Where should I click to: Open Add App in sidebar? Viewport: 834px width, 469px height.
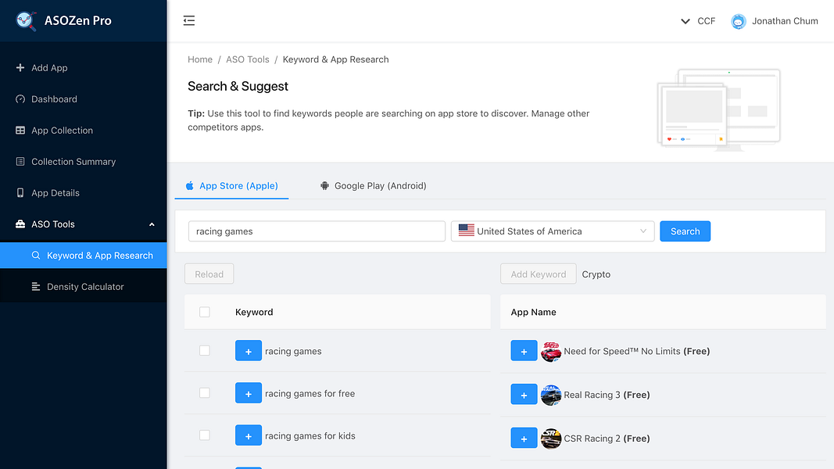pyautogui.click(x=84, y=67)
